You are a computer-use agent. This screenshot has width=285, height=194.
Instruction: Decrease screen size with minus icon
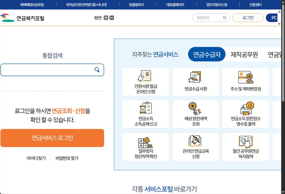click(x=112, y=18)
